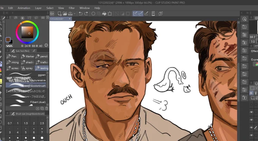Click the HSV/RGB switch icon beside color values

click(x=46, y=45)
